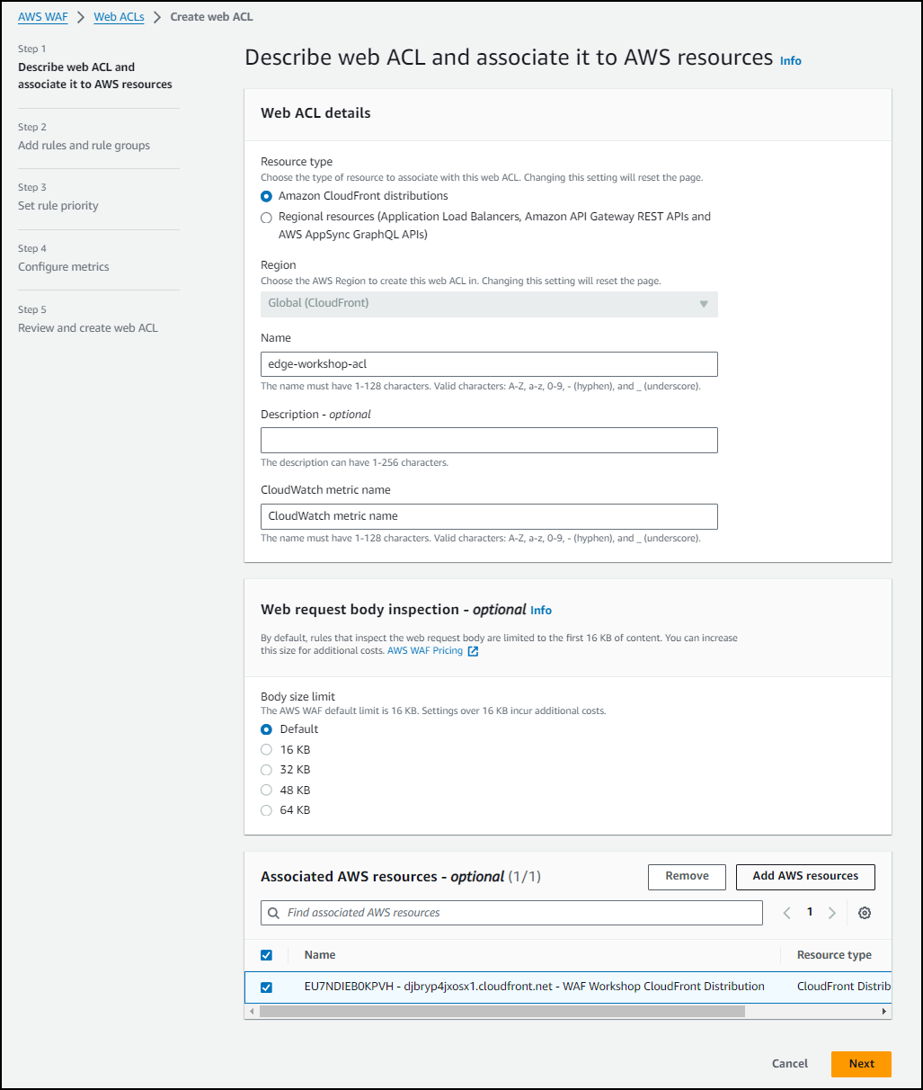The image size is (923, 1090).
Task: Choose the 48 KB body size limit
Action: pos(266,791)
